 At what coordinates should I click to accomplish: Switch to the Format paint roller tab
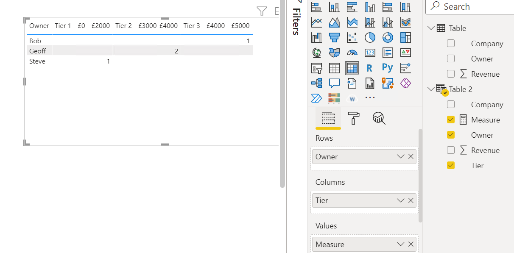tap(353, 118)
